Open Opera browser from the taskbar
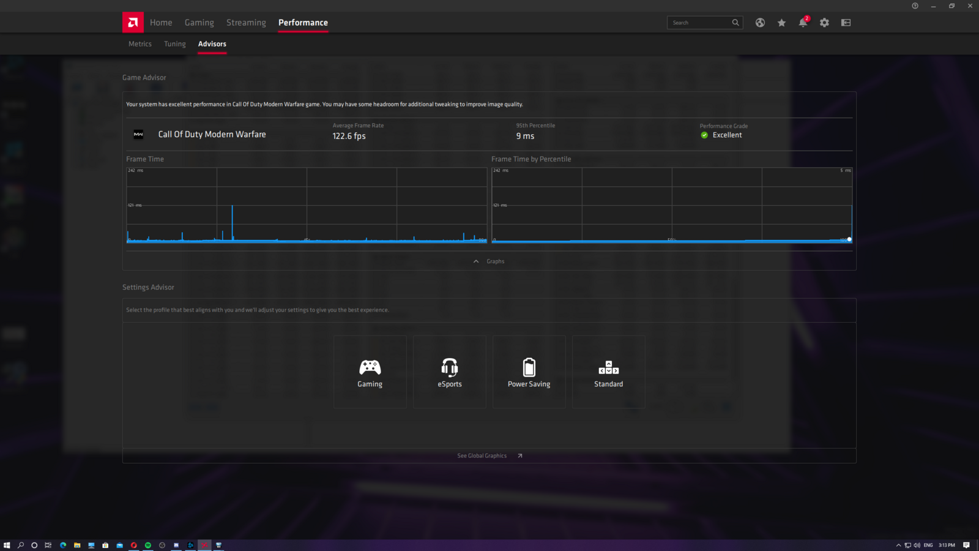979x551 pixels. click(x=133, y=545)
